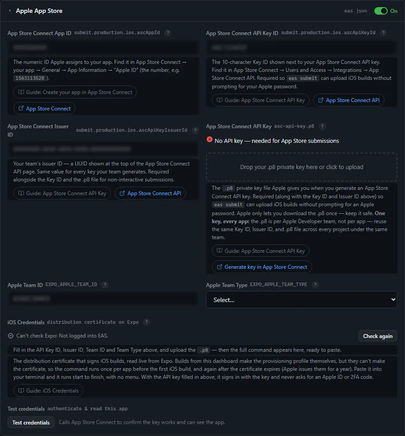Focus the App Store Connect App ID field

click(103, 47)
